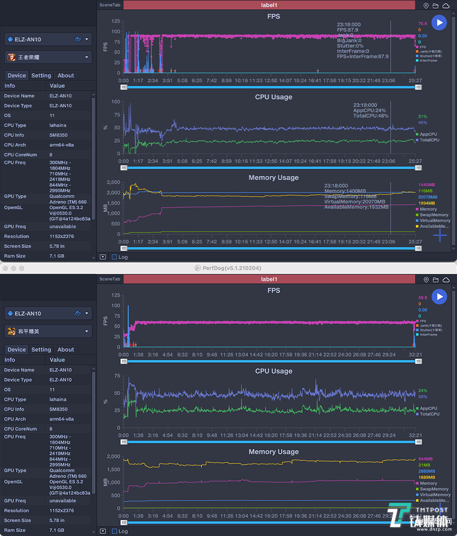Click the panel collapse icon left of Log in bottom window
This screenshot has height=536, width=457.
(x=103, y=531)
